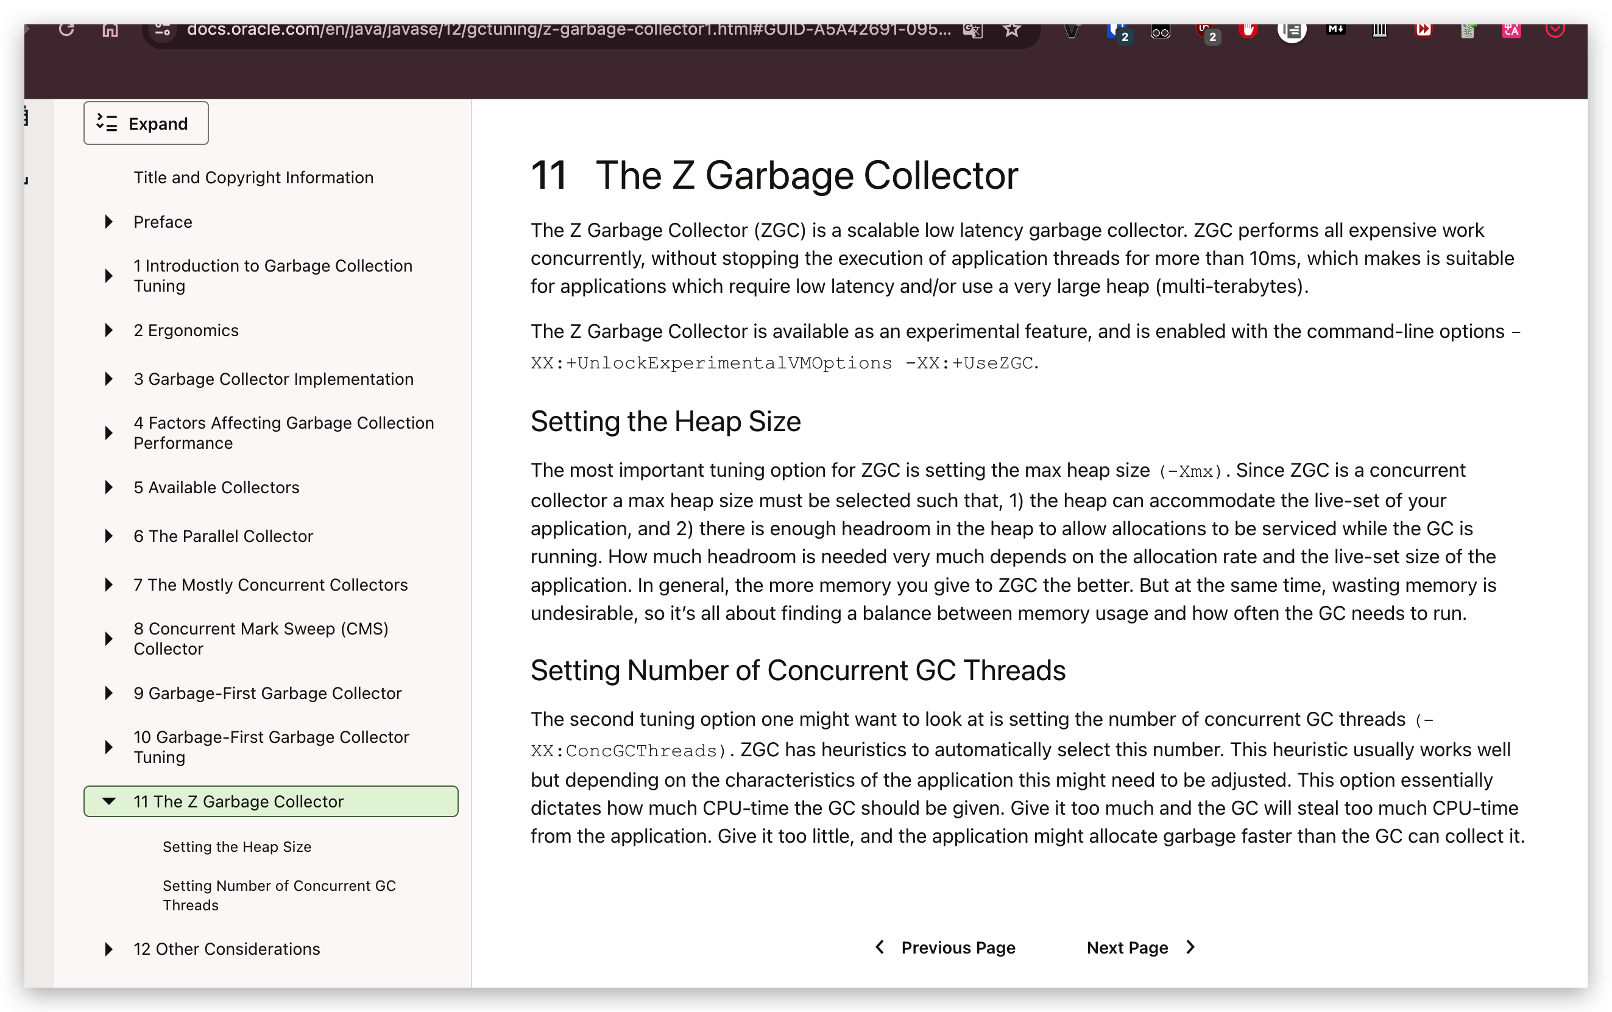The width and height of the screenshot is (1612, 1012).
Task: Bookmark this page with star icon
Action: (1011, 29)
